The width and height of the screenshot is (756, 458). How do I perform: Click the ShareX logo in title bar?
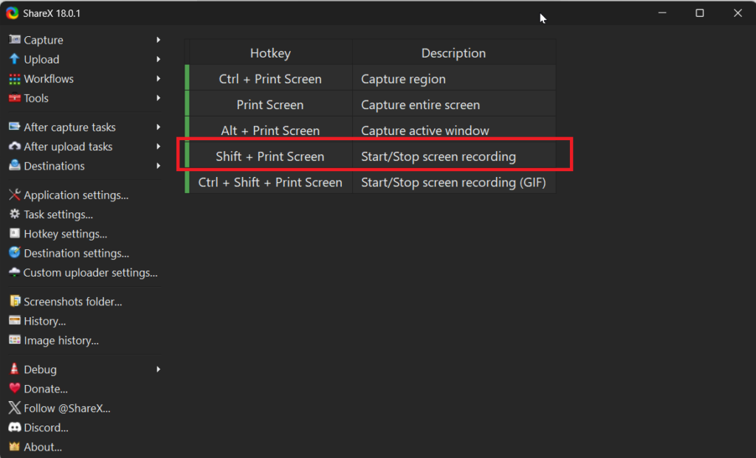pos(13,13)
